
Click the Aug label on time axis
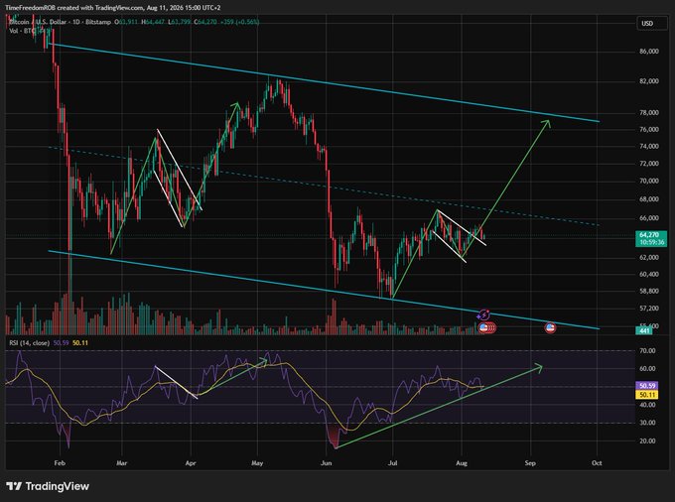pyautogui.click(x=462, y=463)
